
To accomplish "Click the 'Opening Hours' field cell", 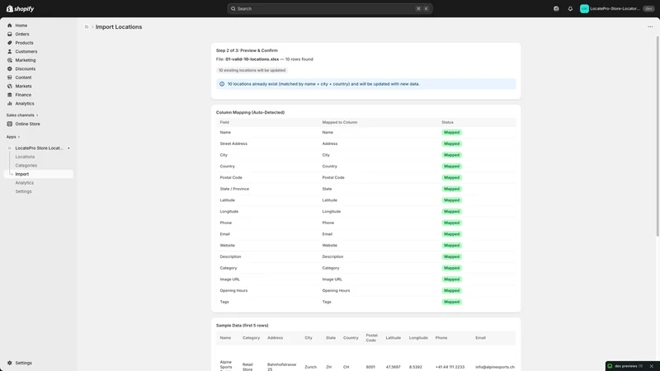I will coord(233,291).
